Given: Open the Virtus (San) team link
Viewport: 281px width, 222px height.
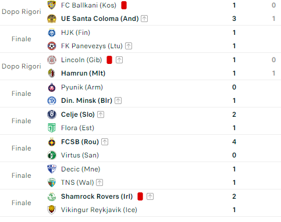Looking at the screenshot, I should coord(80,155).
